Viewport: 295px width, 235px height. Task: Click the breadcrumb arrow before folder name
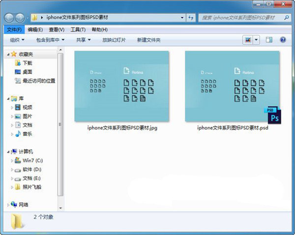(x=42, y=18)
